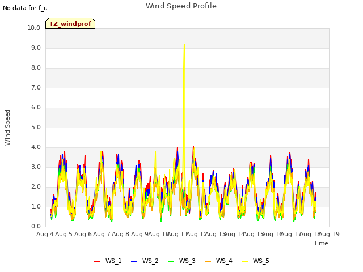The width and height of the screenshot is (363, 272).
Task: Click the 5.0 y-axis tick label
Action: click(36, 127)
